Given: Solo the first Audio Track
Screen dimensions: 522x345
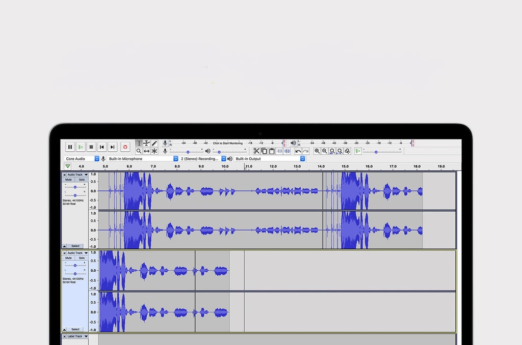Looking at the screenshot, I should coord(82,180).
